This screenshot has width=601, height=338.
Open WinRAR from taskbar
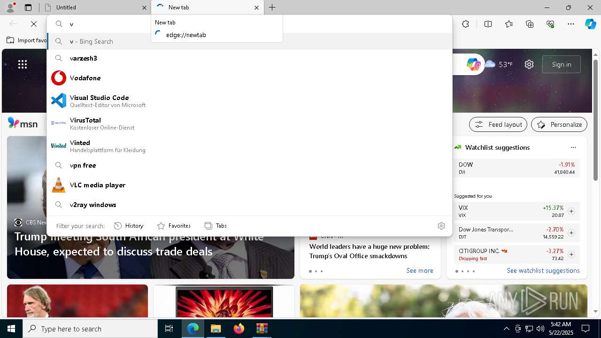(262, 329)
